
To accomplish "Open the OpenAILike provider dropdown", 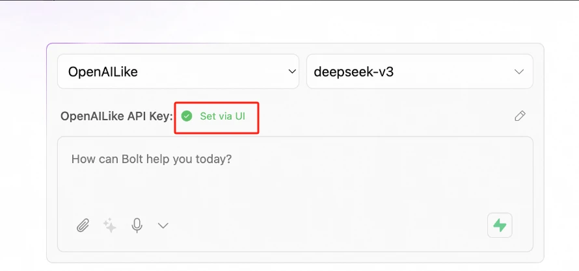I will point(178,71).
